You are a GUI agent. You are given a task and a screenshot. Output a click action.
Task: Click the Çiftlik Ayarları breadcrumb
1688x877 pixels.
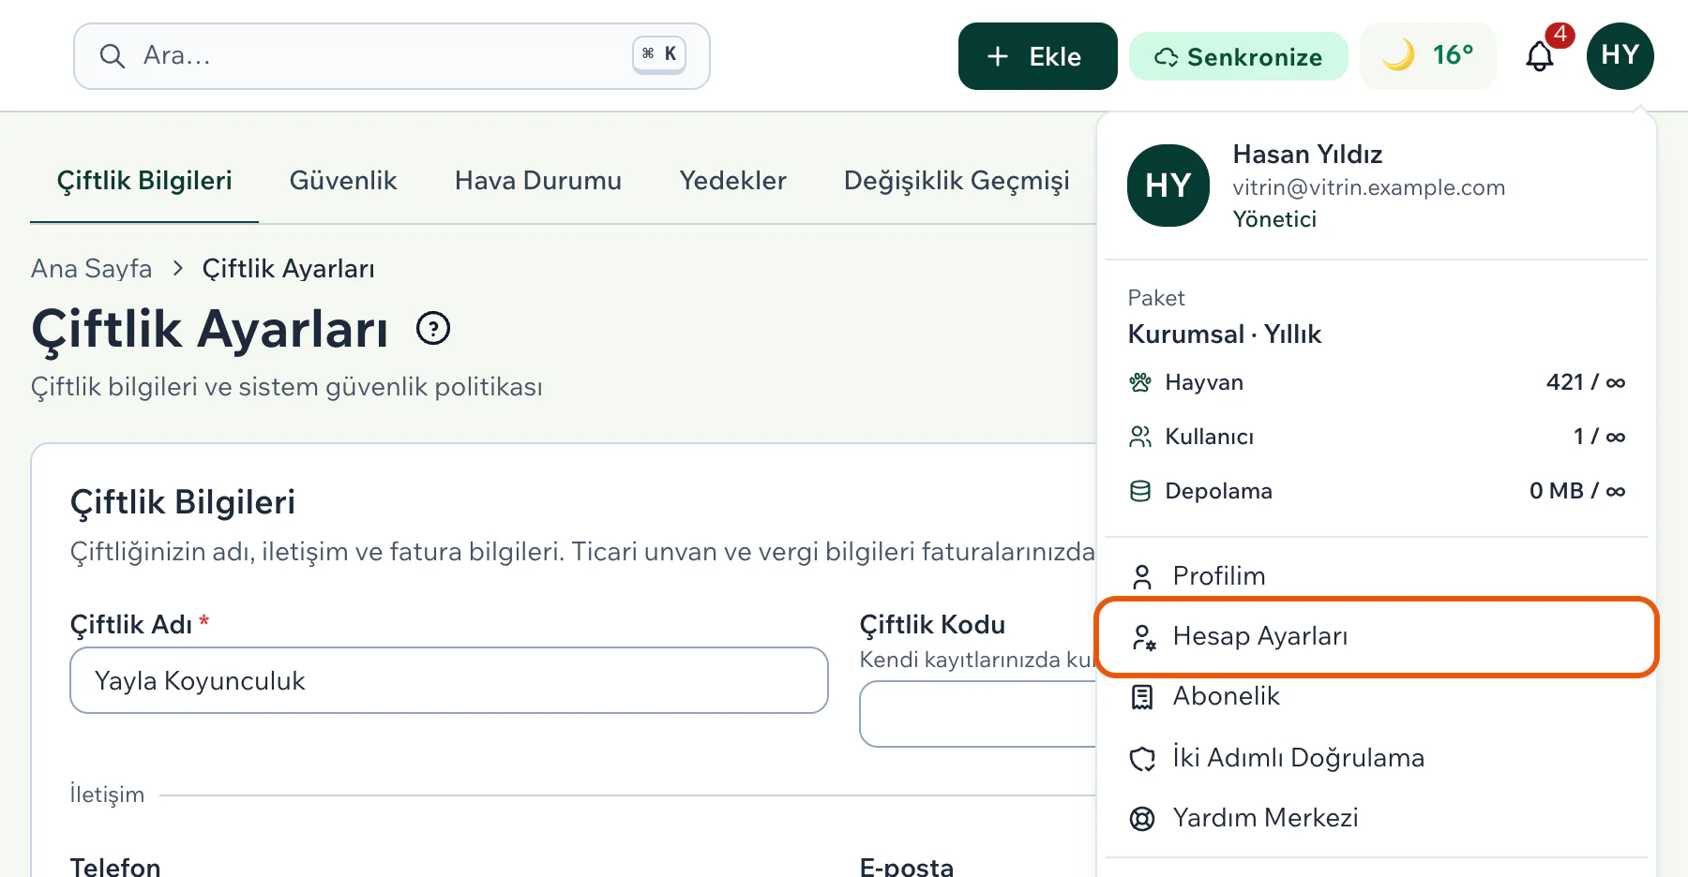tap(288, 269)
